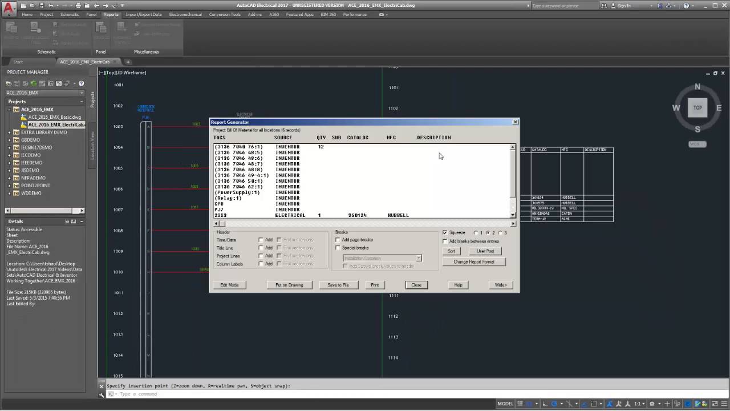
Task: Click Undo arrow in quick access toolbar
Action: 51,6
